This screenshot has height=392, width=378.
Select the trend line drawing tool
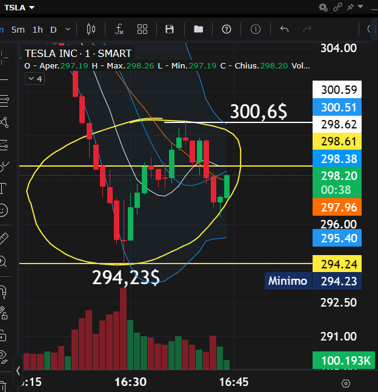pos(4,80)
